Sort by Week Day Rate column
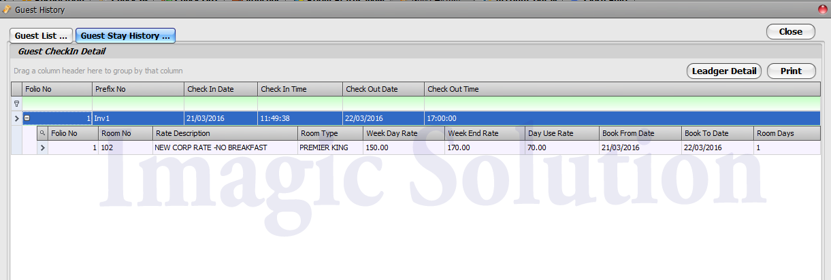831x280 pixels. pos(404,133)
